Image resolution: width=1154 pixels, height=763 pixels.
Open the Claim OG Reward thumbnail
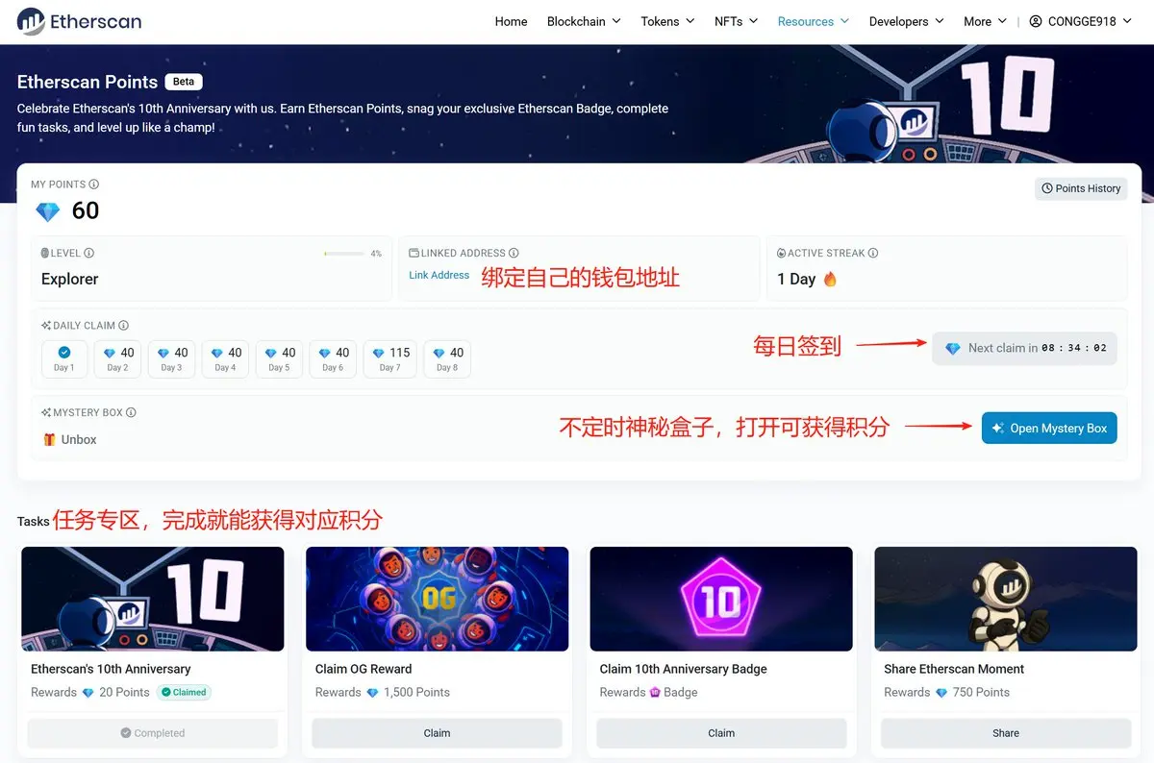[x=437, y=599]
